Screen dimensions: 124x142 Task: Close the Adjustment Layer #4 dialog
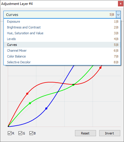point(121,4)
